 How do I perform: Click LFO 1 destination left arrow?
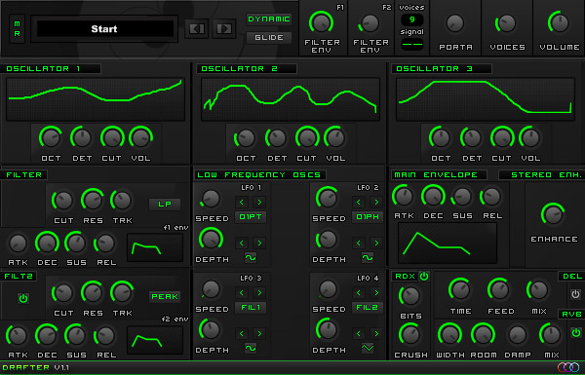pos(242,203)
